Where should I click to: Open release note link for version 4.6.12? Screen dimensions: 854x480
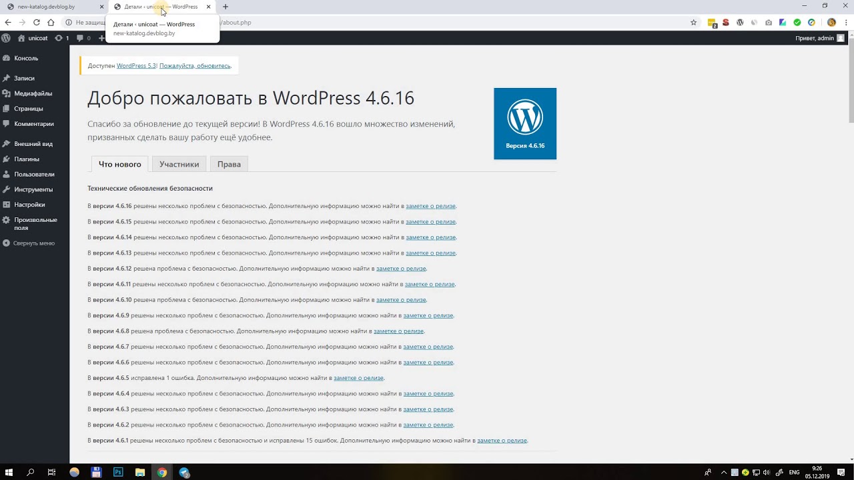click(x=401, y=269)
